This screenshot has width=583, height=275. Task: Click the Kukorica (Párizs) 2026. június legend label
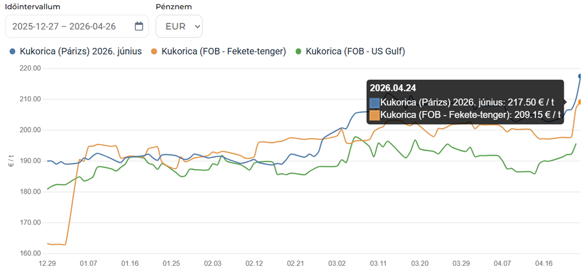coord(81,51)
